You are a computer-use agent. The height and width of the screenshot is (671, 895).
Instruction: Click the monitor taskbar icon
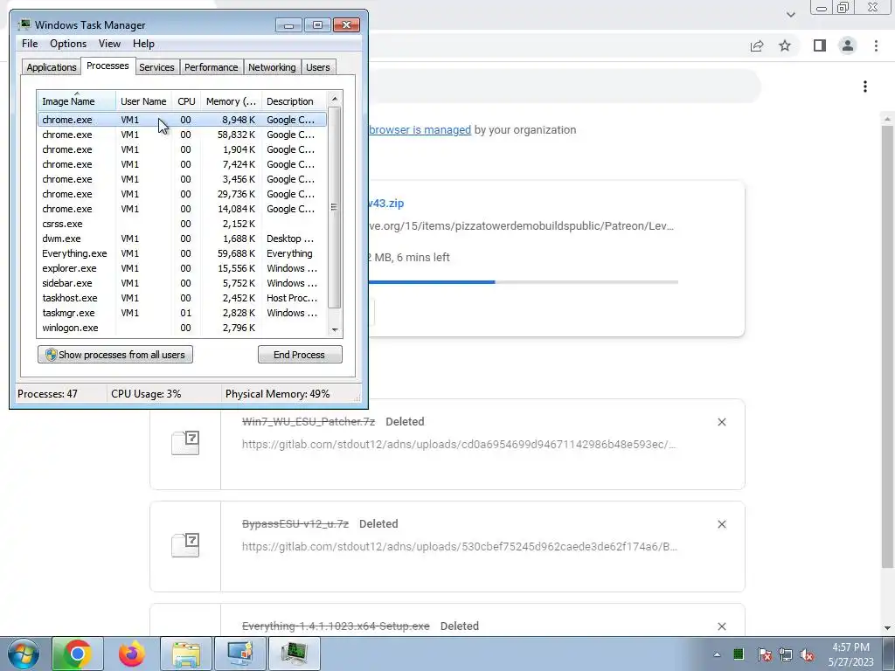point(240,654)
